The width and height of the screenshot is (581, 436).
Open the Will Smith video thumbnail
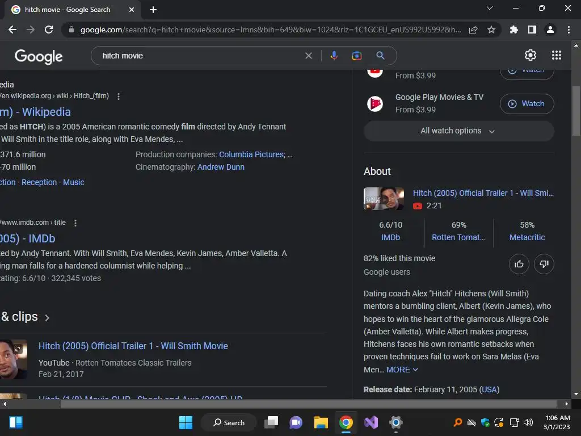(x=14, y=359)
